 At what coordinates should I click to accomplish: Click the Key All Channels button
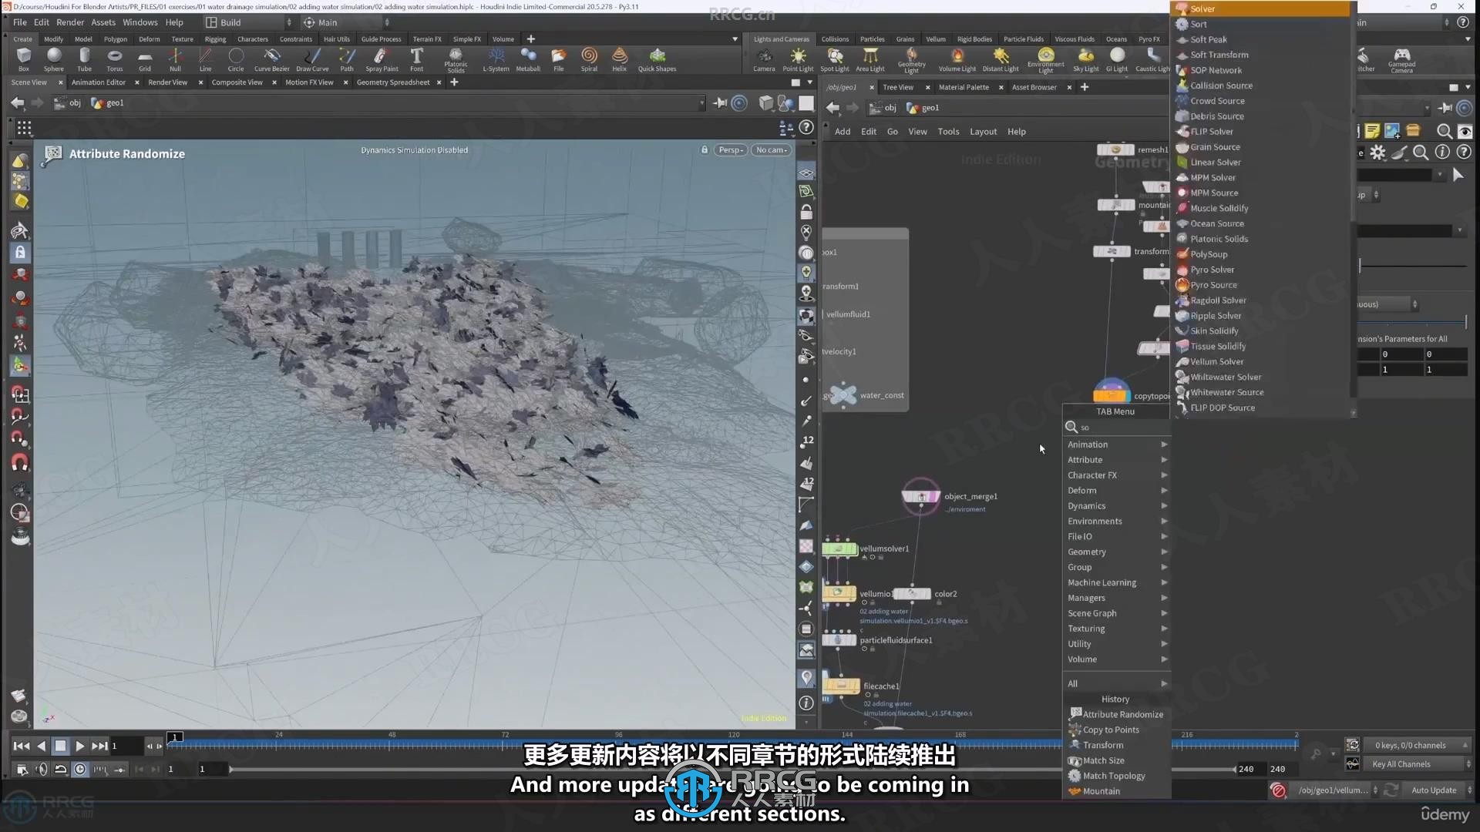coord(1418,764)
